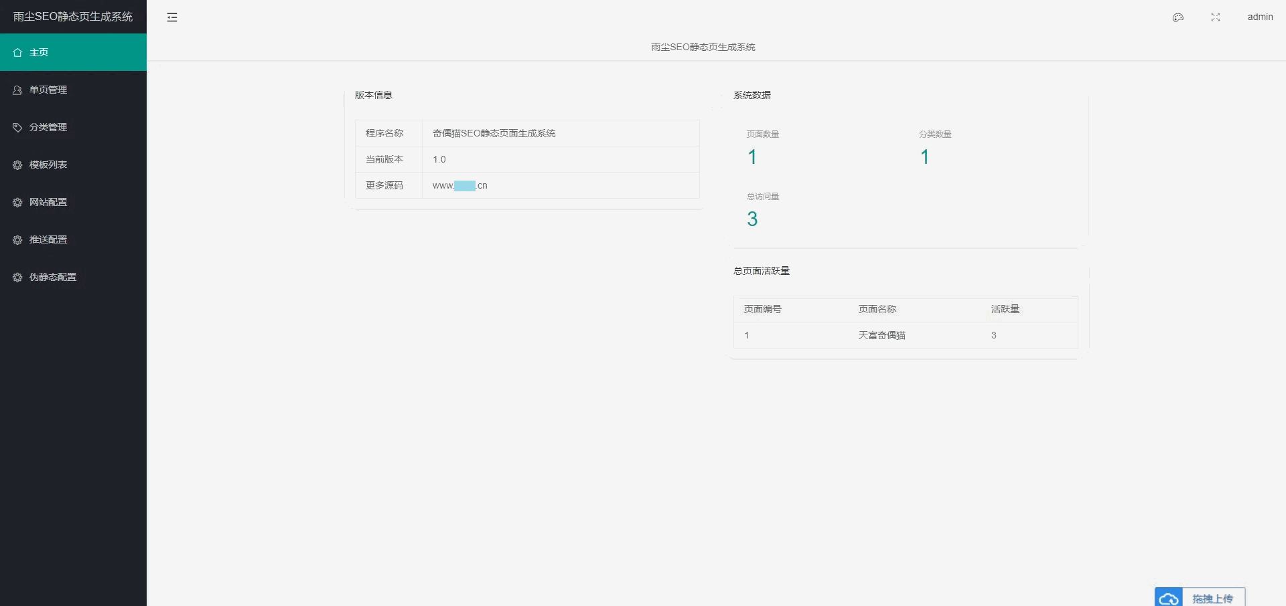Image resolution: width=1286 pixels, height=606 pixels.
Task: Click the gear icon beside 推送配置
Action: point(17,239)
